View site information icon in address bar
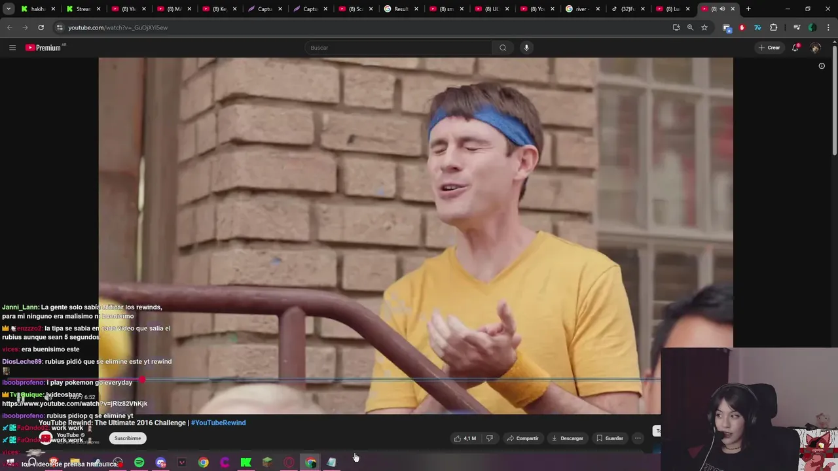The height and width of the screenshot is (471, 838). click(x=60, y=27)
